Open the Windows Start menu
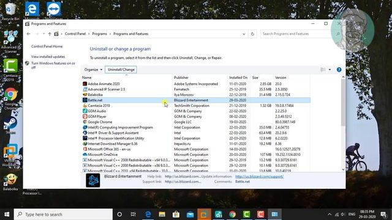Image resolution: width=392 pixels, height=220 pixels. click(x=7, y=215)
